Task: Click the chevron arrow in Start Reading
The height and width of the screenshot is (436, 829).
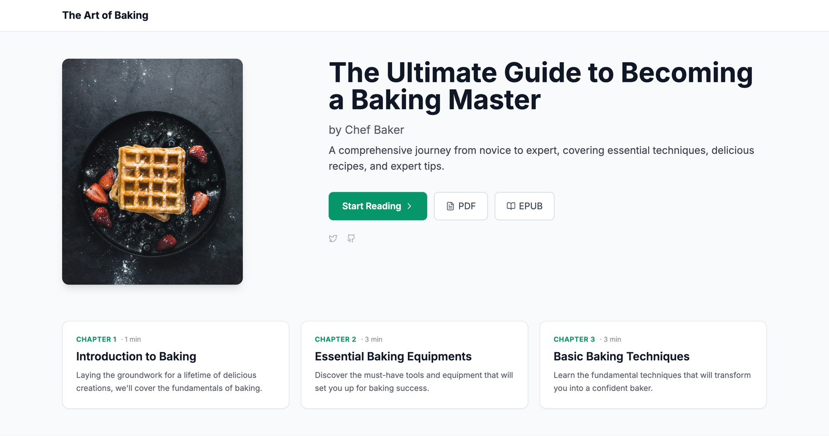Action: [409, 206]
